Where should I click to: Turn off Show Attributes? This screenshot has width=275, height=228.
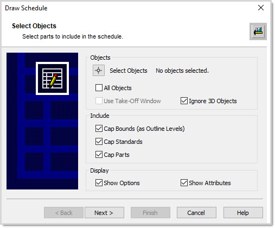click(x=184, y=183)
